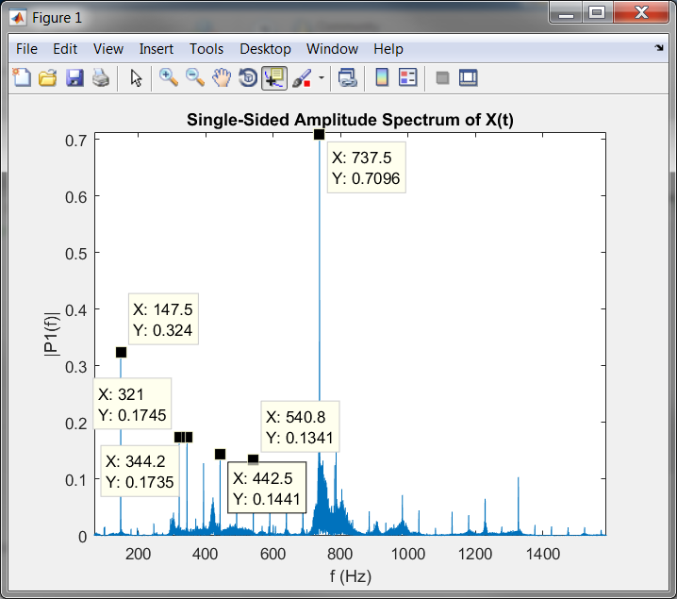Expand the Brush tool color dropdown arrow
This screenshot has width=677, height=599.
click(x=322, y=78)
